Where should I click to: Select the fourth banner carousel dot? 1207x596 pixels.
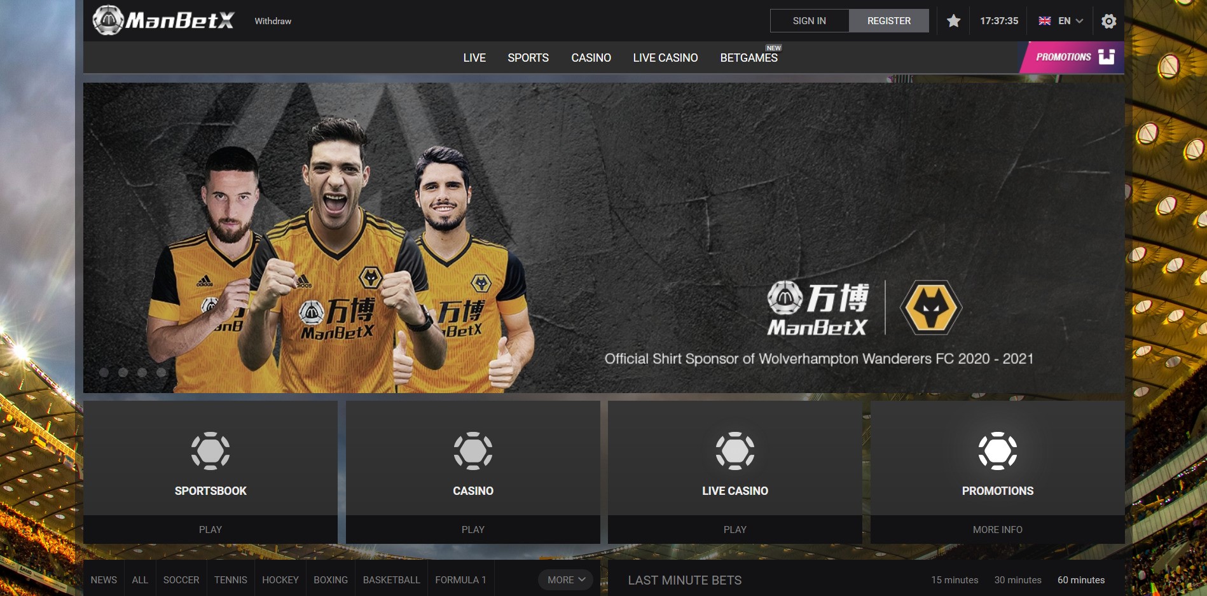162,373
